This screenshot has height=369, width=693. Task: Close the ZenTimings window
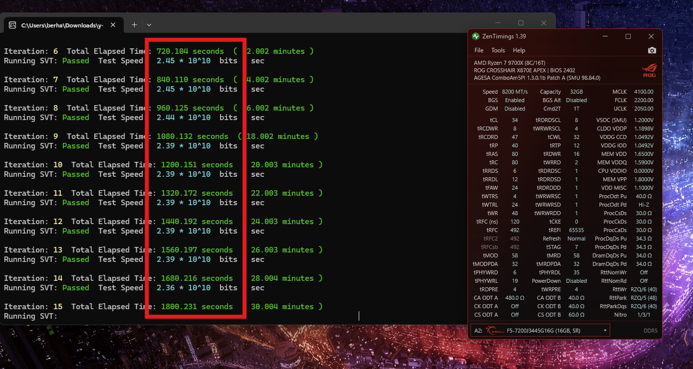(x=651, y=36)
